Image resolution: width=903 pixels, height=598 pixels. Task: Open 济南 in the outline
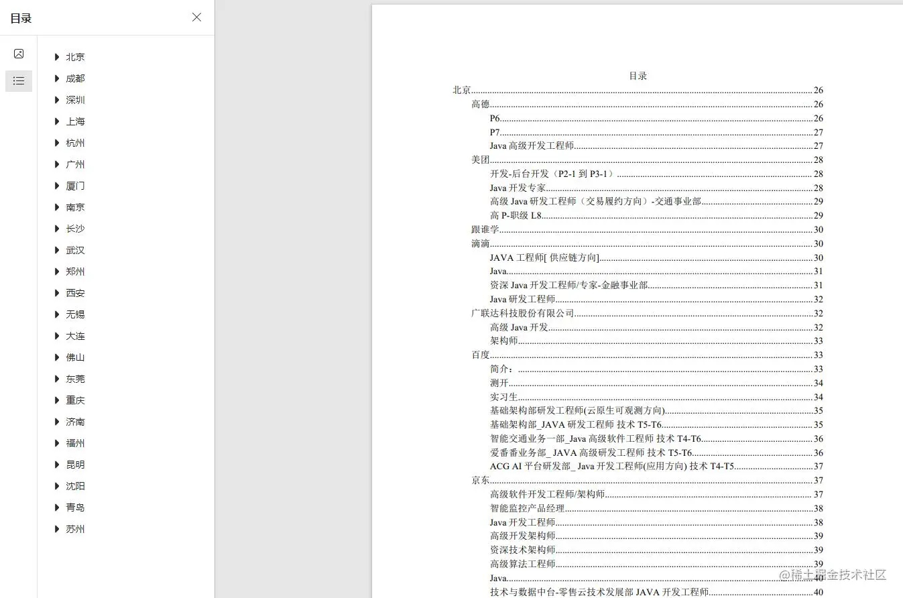tap(75, 422)
